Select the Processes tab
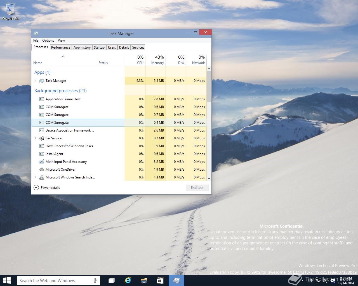The height and width of the screenshot is (286, 358). point(41,47)
